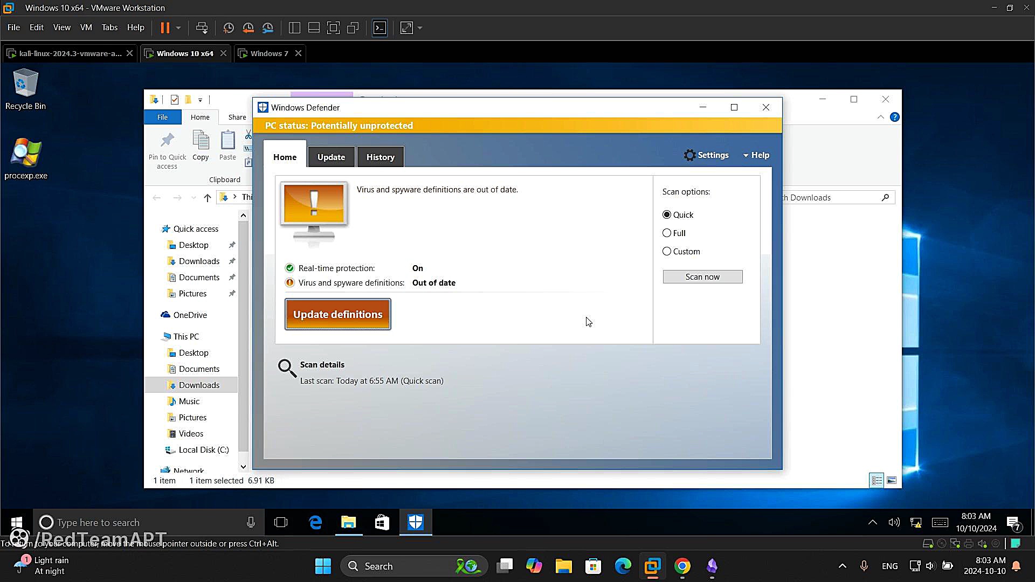Viewport: 1035px width, 582px height.
Task: Open Microsoft Store from guest taskbar
Action: [x=382, y=522]
